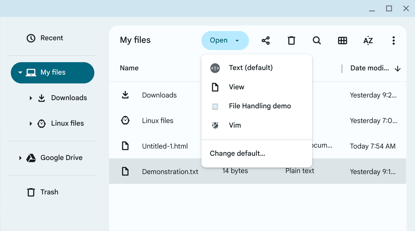Screen dimensions: 415x231
Task: Open the three-dot more options menu
Action: (x=393, y=40)
